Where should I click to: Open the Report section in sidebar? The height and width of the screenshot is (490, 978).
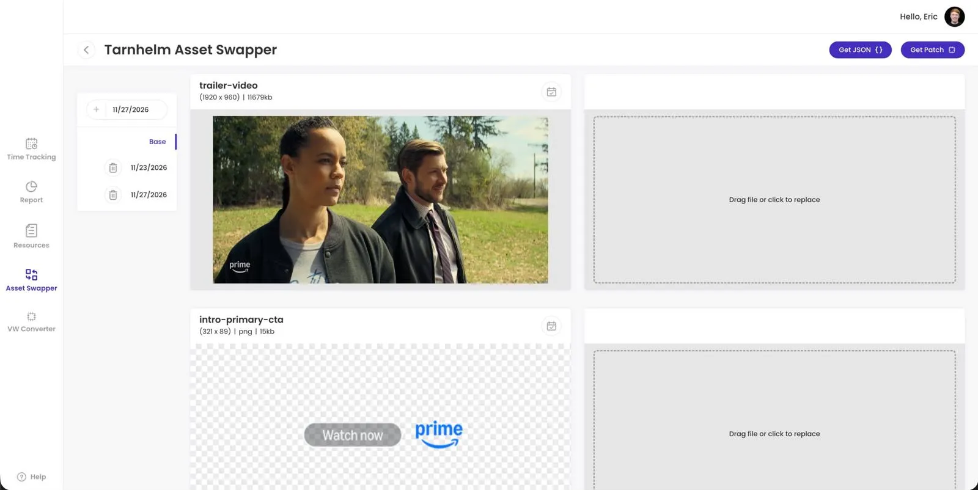coord(31,192)
